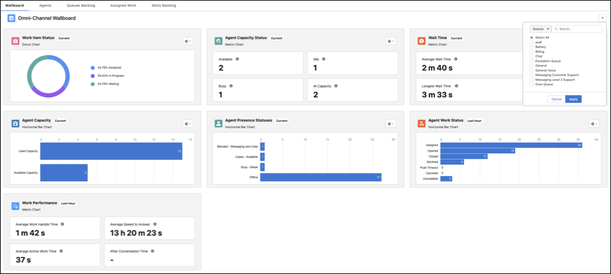
Task: Choose the Escalation Queue radio option
Action: point(532,60)
